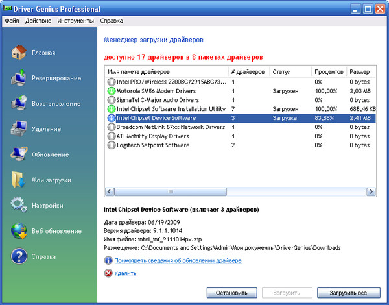Image resolution: width=389 pixels, height=305 pixels.
Task: Click the driver version 9.1.1.1014 text
Action: click(x=168, y=231)
